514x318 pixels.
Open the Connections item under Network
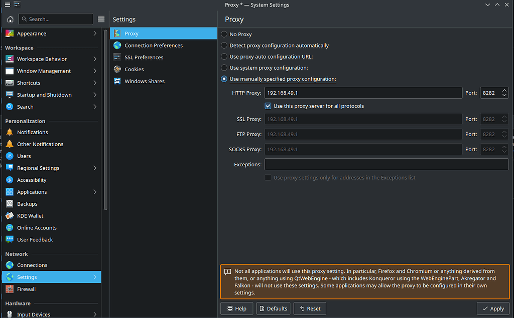click(32, 265)
